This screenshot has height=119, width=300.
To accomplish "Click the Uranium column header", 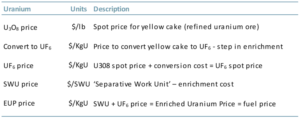I will [17, 9].
